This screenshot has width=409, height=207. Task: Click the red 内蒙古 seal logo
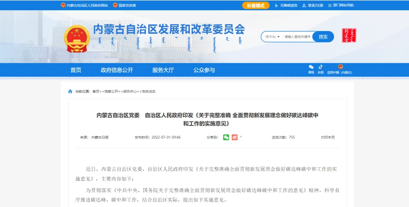click(349, 36)
